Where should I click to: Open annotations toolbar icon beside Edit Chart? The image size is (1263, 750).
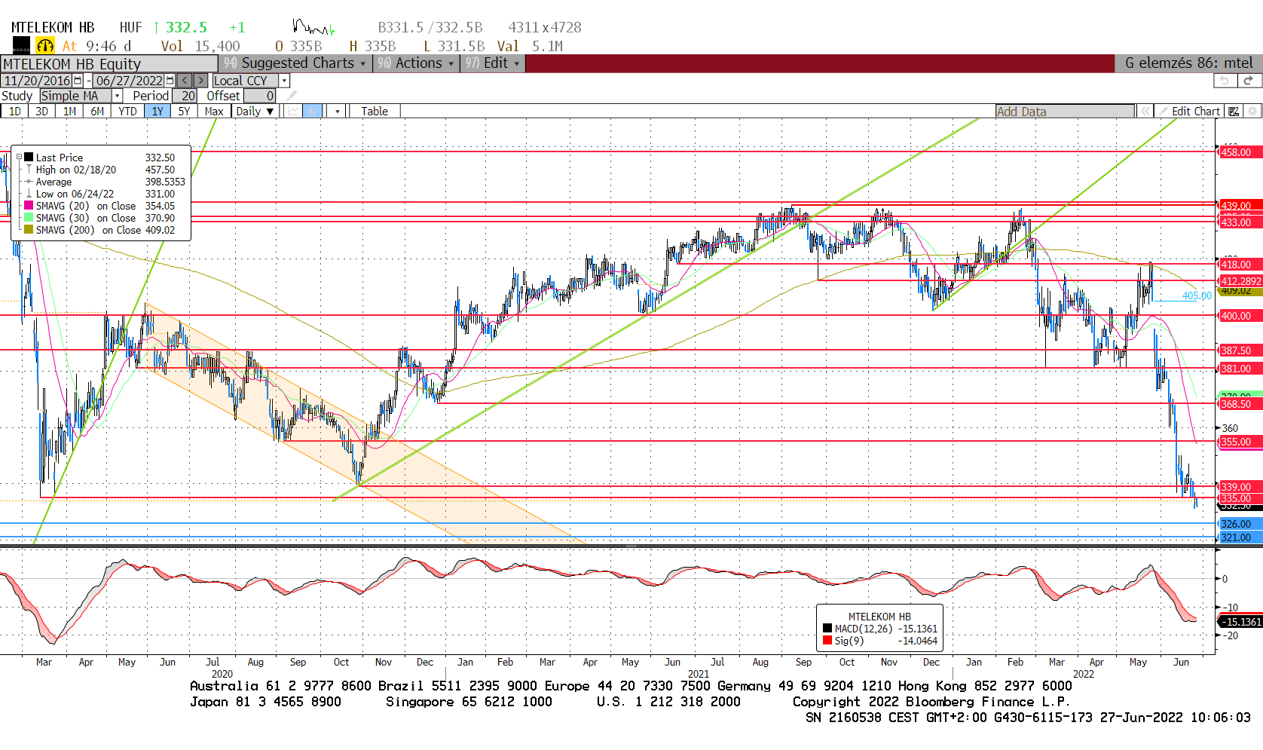[x=1234, y=112]
